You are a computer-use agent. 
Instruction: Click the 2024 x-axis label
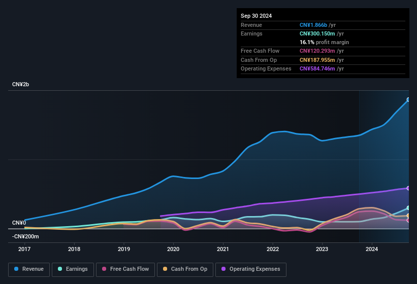(372, 249)
